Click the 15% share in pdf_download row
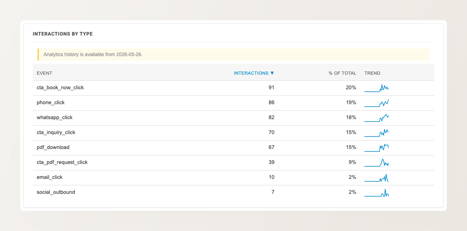The height and width of the screenshot is (231, 467). (x=351, y=147)
